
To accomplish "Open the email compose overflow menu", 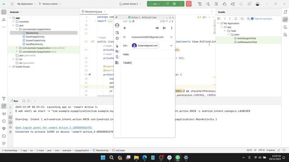I will pyautogui.click(x=172, y=28).
